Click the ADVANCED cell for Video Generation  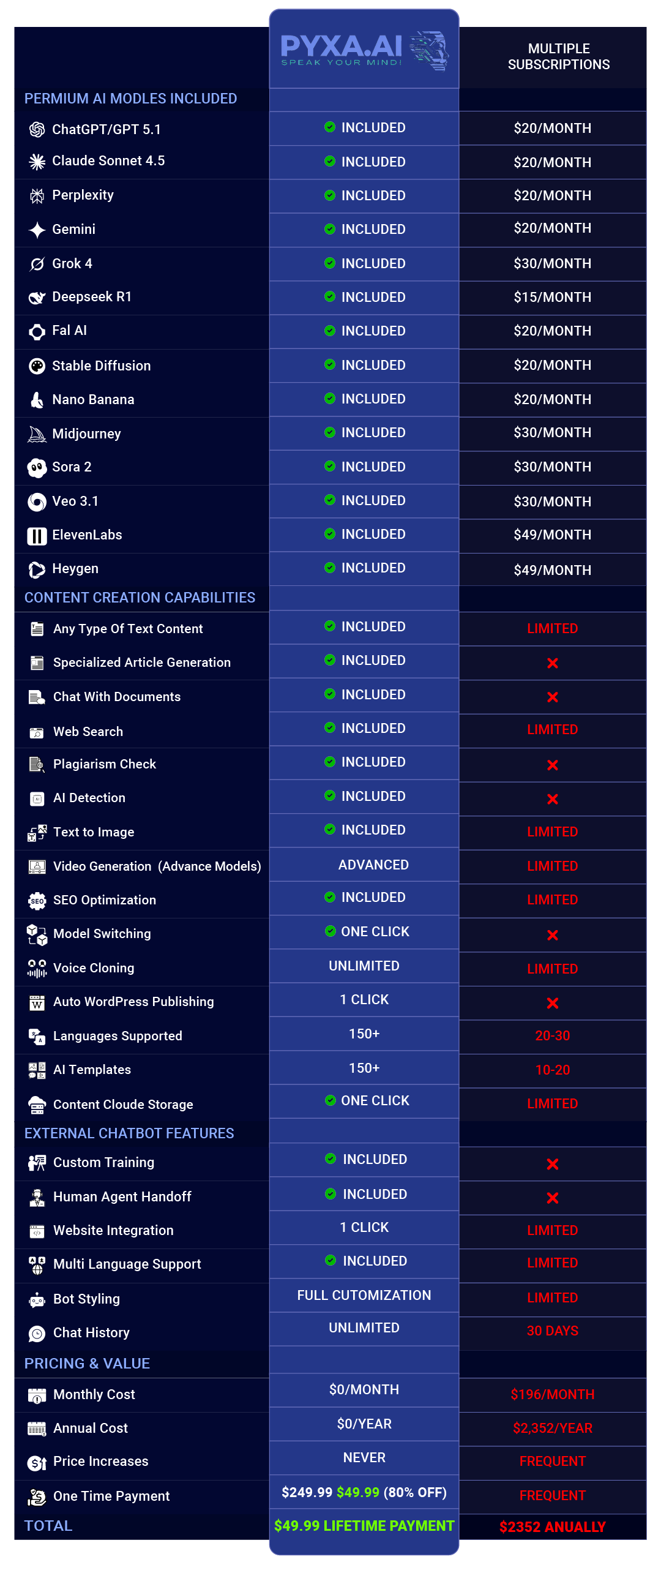[373, 865]
